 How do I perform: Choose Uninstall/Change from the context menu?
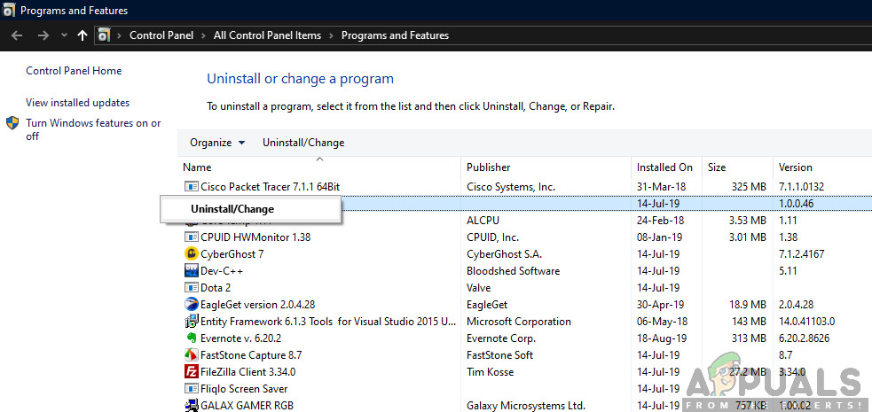coord(232,209)
